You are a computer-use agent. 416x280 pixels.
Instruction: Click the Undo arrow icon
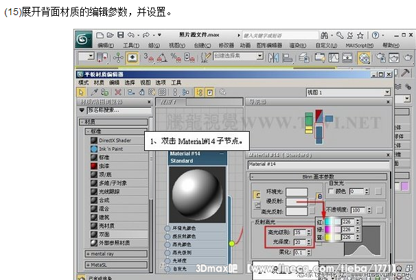coord(131,35)
